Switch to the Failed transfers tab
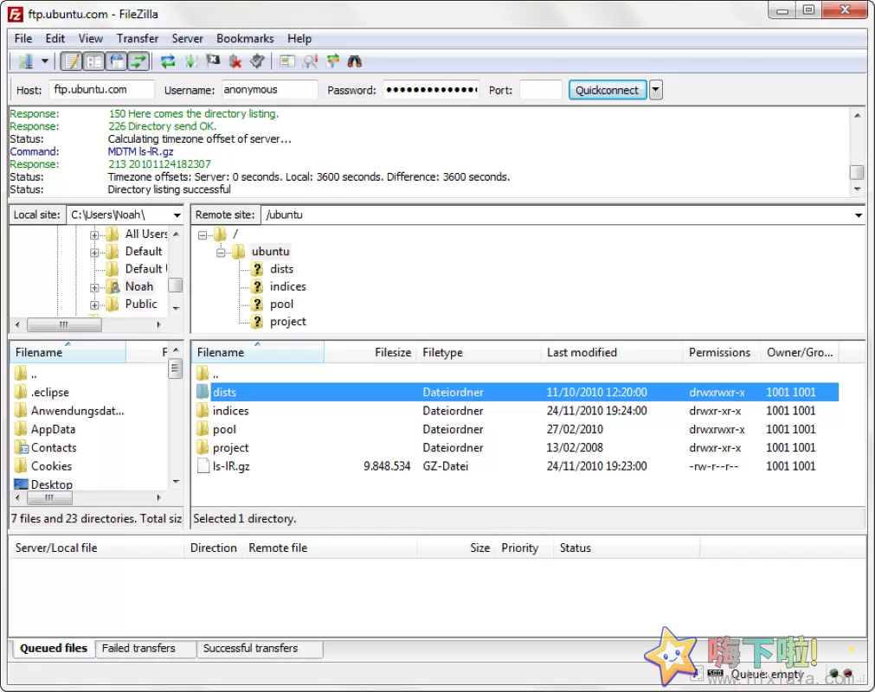Viewport: 875px width, 692px height. [140, 648]
